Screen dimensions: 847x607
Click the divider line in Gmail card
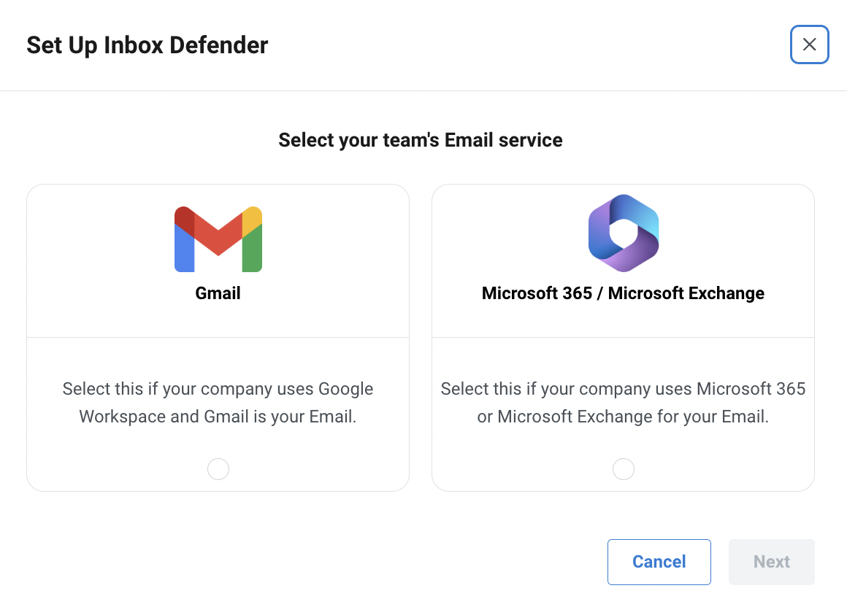click(218, 337)
